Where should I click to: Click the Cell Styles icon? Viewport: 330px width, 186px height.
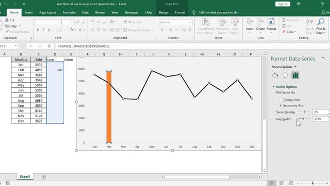tap(235, 22)
